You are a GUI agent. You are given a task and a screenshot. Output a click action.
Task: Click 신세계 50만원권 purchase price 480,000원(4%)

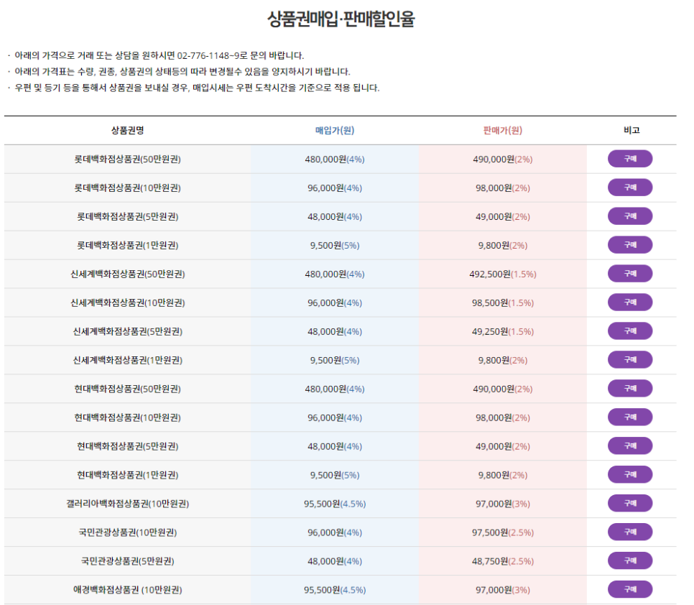pyautogui.click(x=335, y=274)
